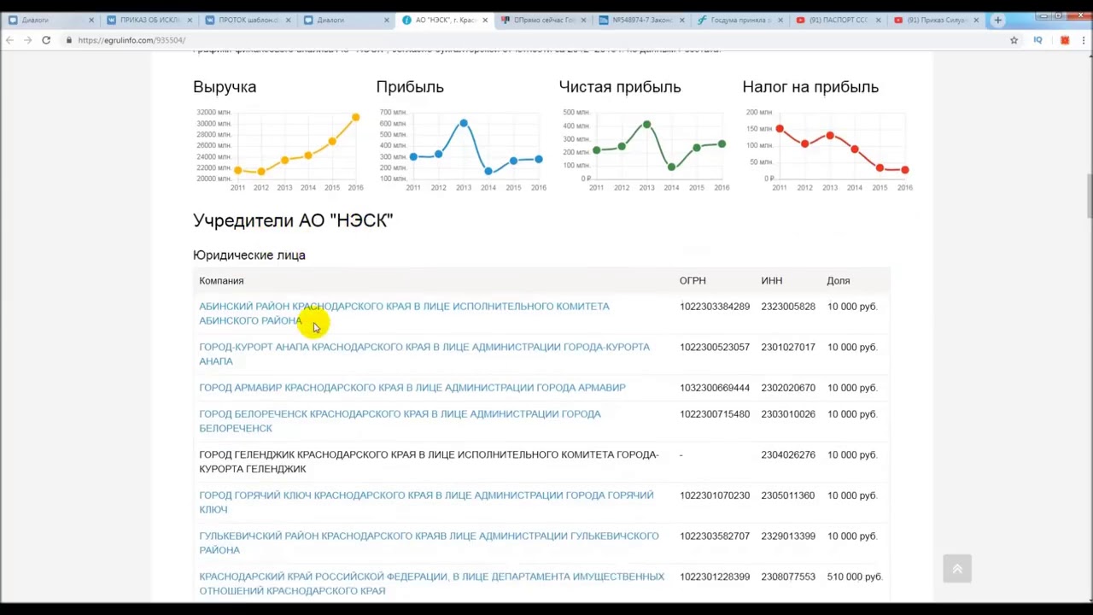Open a new browser tab with plus
Viewport: 1093px width, 615px height.
[x=997, y=20]
